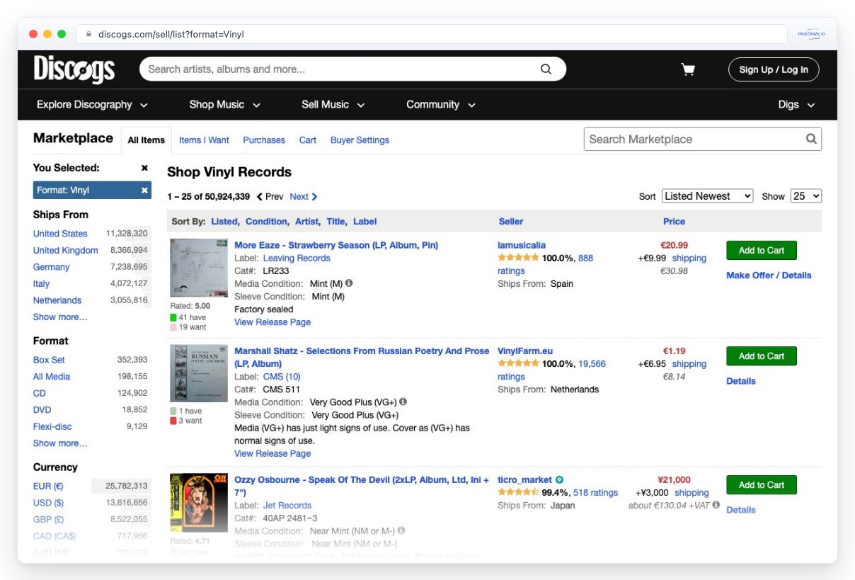
Task: Filter by Box Set format
Action: [49, 360]
